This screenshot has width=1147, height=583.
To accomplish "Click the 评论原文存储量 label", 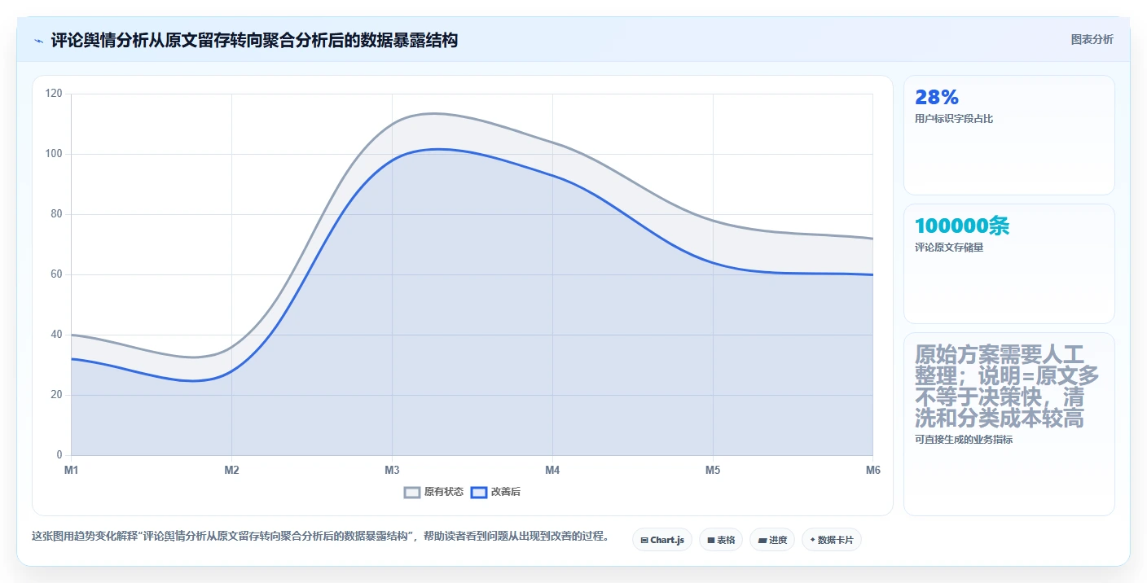I will [949, 248].
